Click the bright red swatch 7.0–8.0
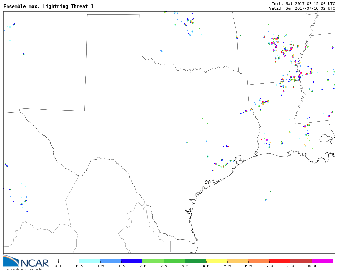 pyautogui.click(x=280, y=261)
